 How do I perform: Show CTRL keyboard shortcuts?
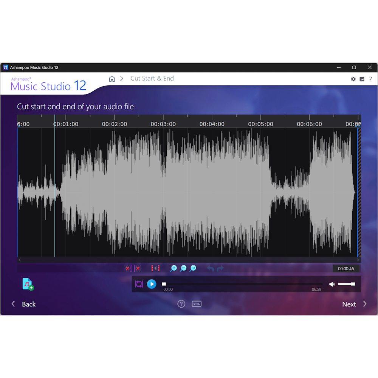pyautogui.click(x=197, y=304)
